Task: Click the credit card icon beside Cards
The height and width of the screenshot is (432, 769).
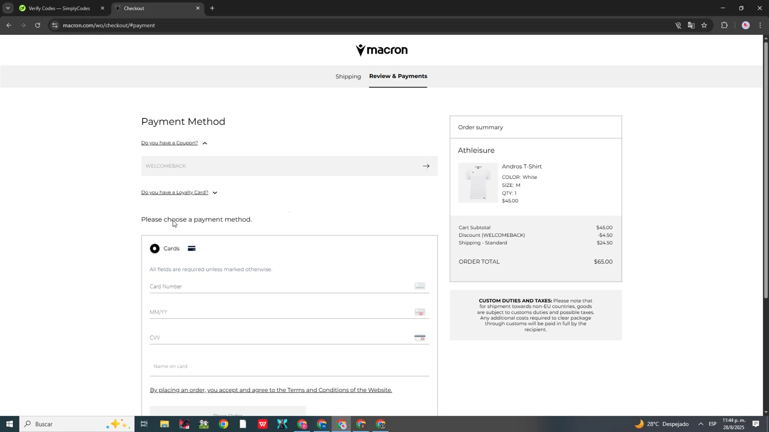Action: (x=192, y=249)
